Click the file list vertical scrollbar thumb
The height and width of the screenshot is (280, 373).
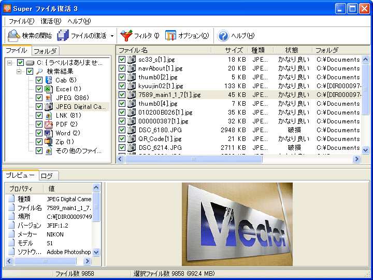[365, 89]
